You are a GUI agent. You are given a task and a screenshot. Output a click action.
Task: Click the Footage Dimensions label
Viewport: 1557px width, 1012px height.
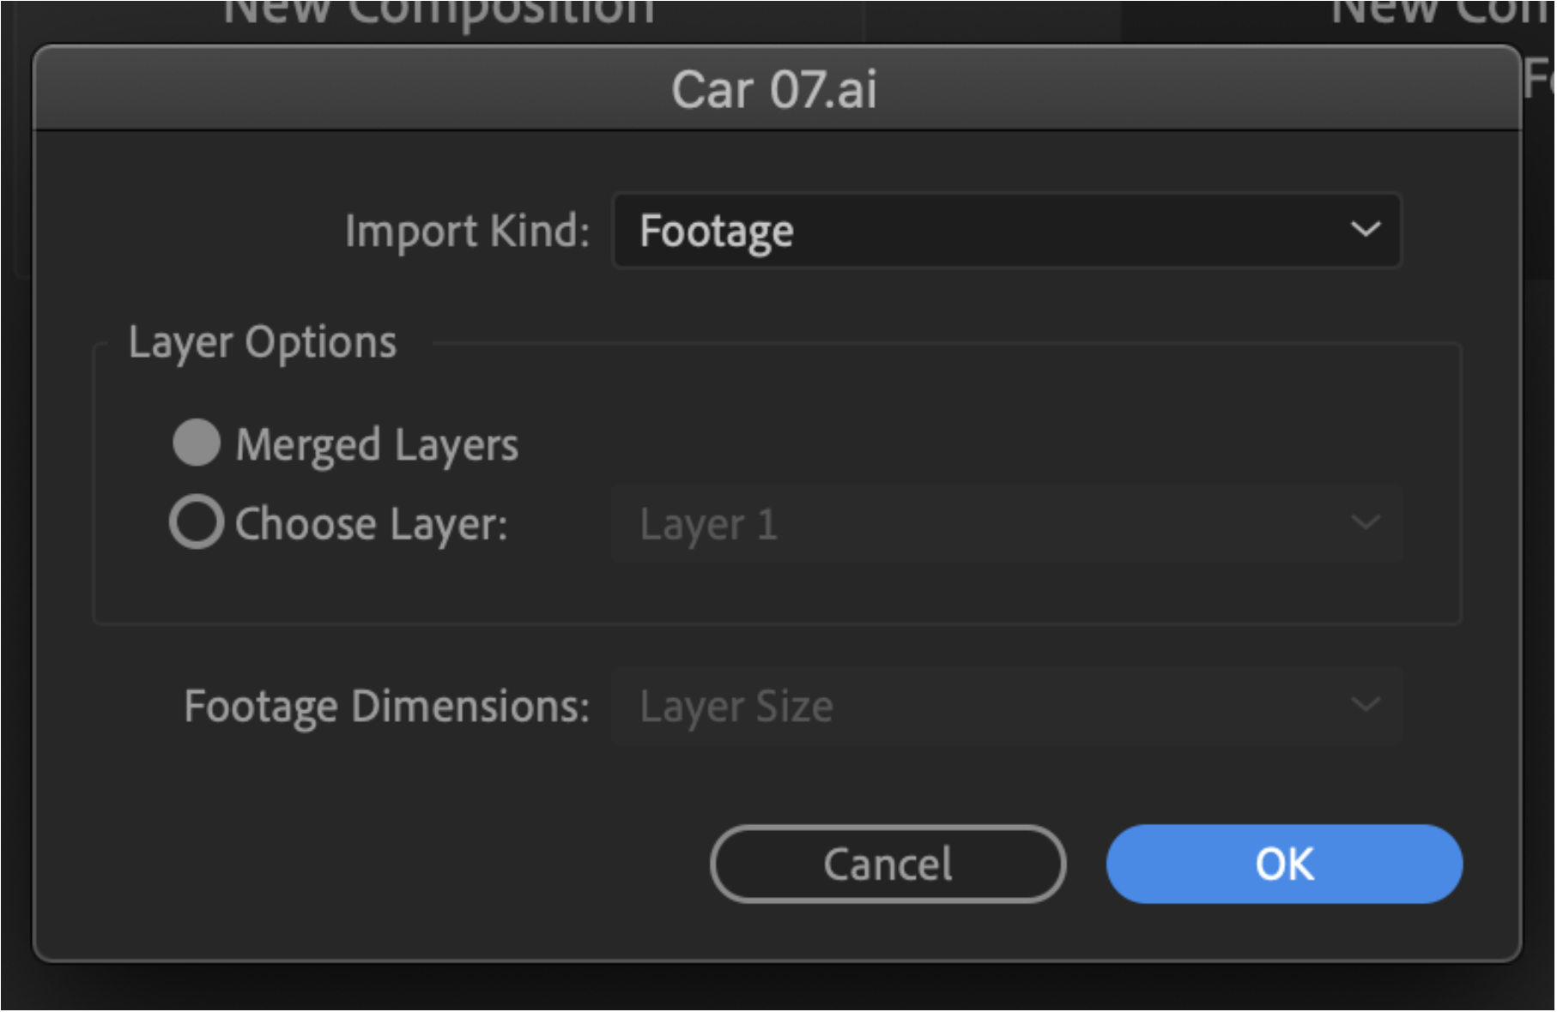click(387, 708)
